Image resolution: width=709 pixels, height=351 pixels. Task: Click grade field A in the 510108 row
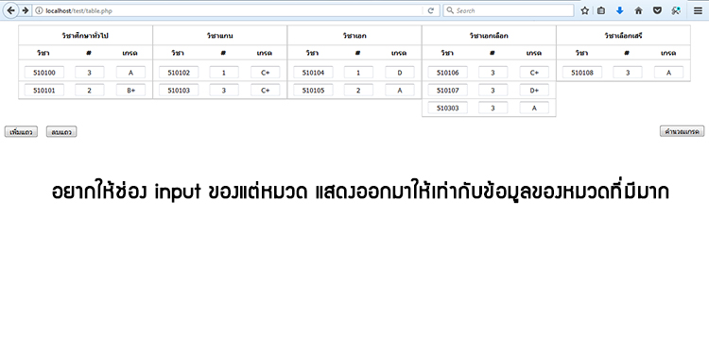coord(668,73)
